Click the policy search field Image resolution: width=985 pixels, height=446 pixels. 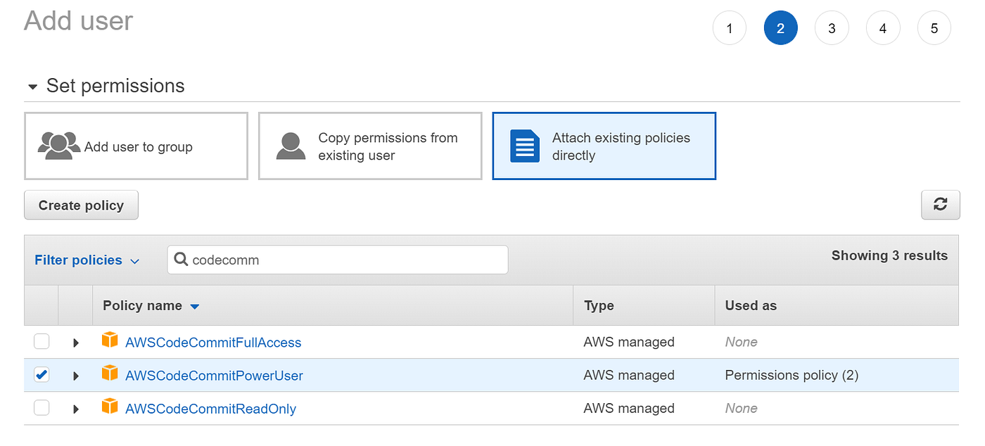pyautogui.click(x=338, y=260)
